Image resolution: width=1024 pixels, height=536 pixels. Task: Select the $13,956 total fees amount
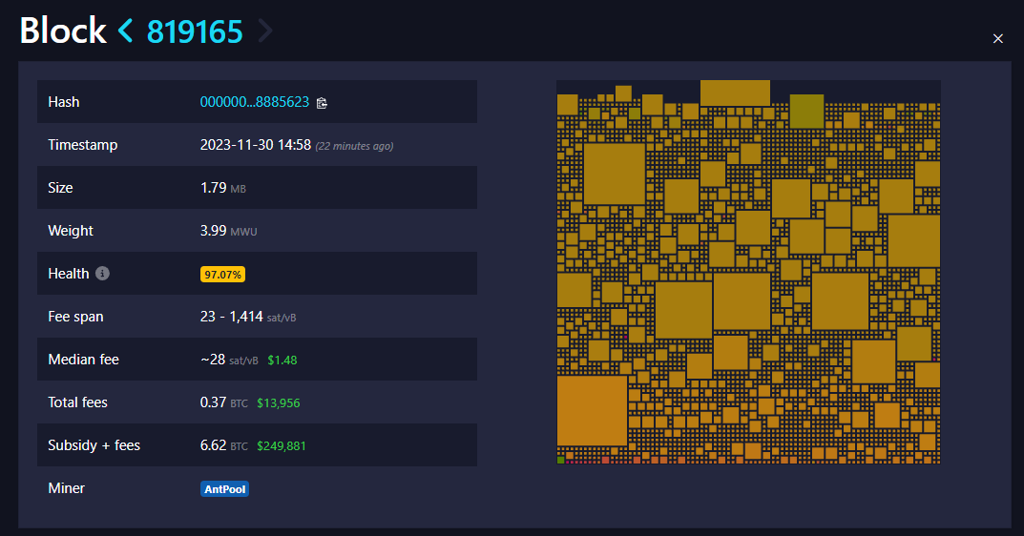(x=279, y=403)
